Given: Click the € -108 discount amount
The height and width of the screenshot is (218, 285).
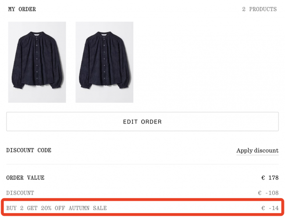Looking at the screenshot, I should point(268,193).
